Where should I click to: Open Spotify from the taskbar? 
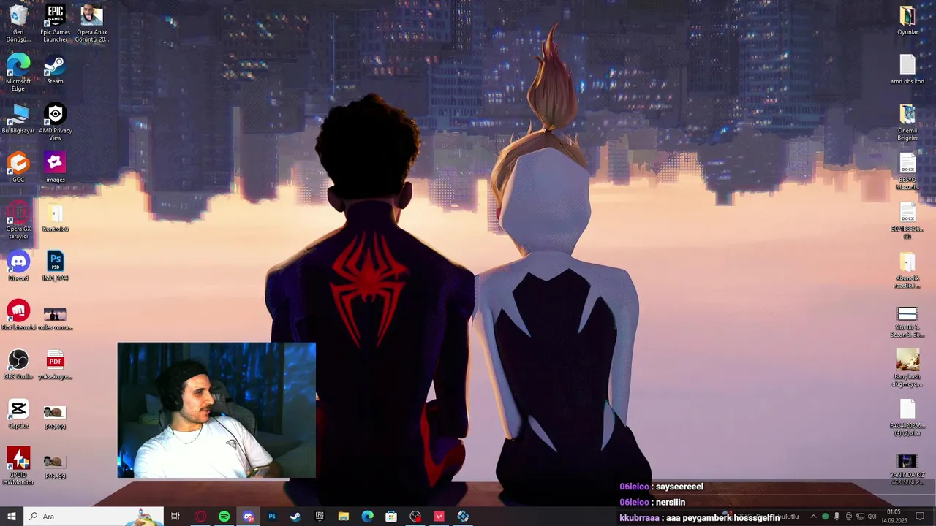[224, 517]
